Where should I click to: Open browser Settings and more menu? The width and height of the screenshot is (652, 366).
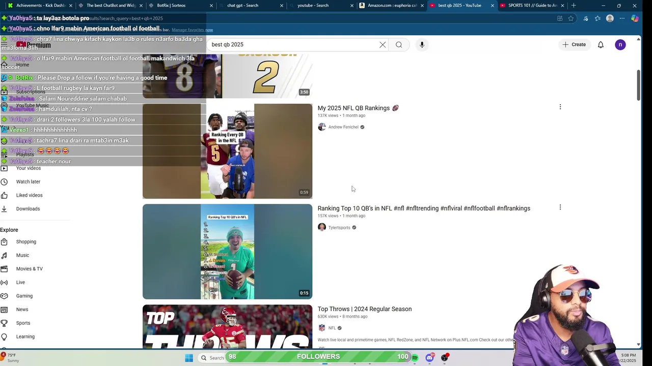point(622,18)
